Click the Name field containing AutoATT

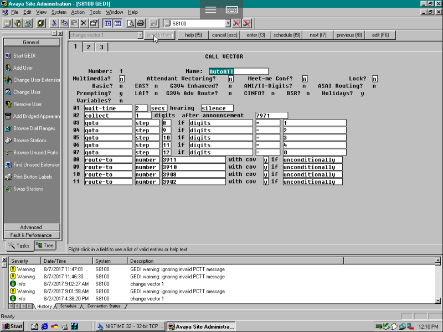tap(239, 71)
